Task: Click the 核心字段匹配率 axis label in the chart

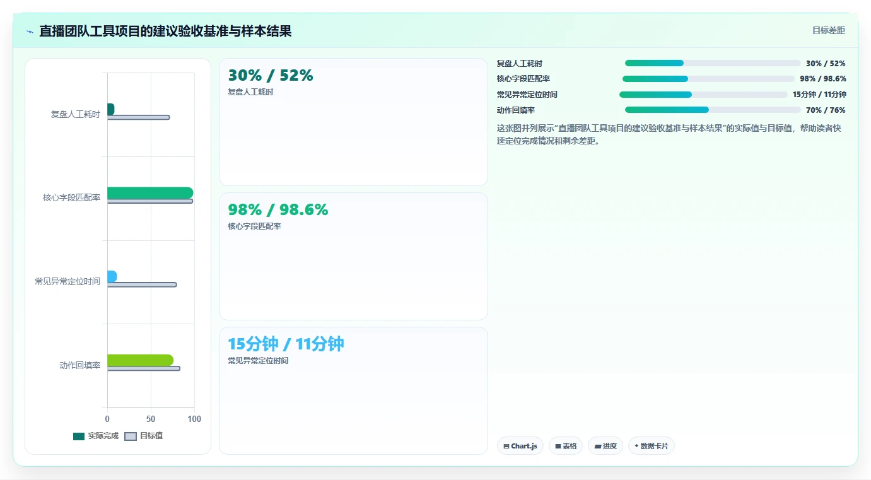Action: pyautogui.click(x=72, y=197)
